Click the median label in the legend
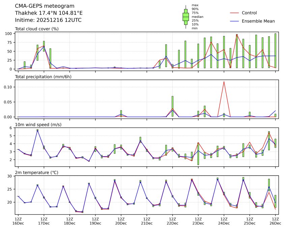This screenshot has width=285, height=229. [197, 17]
